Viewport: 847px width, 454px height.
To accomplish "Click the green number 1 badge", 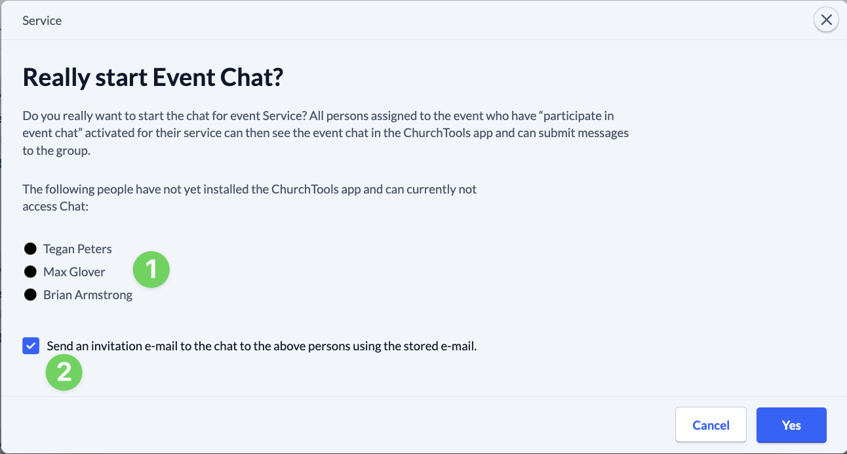I will click(151, 270).
